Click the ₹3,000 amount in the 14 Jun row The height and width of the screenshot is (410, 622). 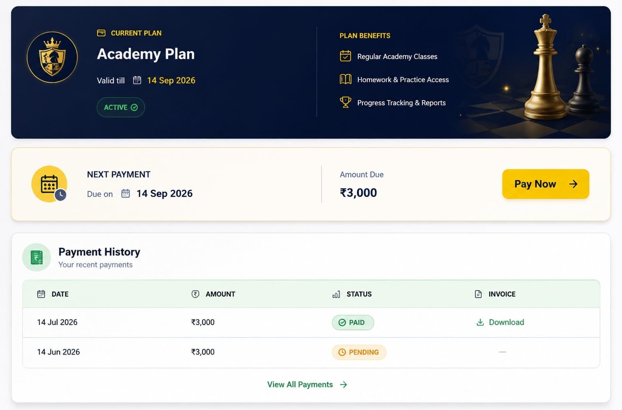203,352
